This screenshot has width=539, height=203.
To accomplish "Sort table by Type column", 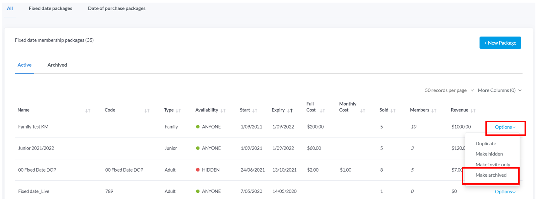I will coord(178,111).
